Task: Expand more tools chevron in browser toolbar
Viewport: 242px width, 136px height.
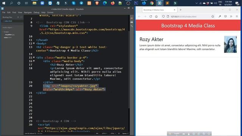Action: tap(231, 17)
